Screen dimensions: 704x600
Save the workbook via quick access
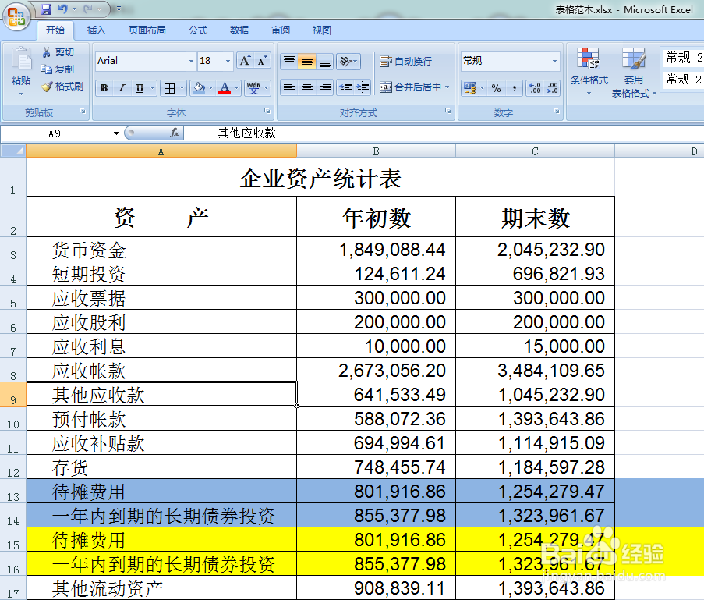pyautogui.click(x=46, y=9)
